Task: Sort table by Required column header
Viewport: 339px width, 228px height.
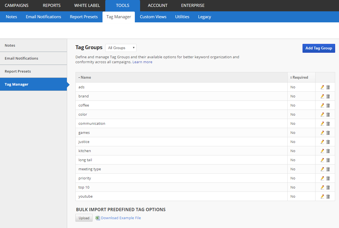Action: coord(300,78)
